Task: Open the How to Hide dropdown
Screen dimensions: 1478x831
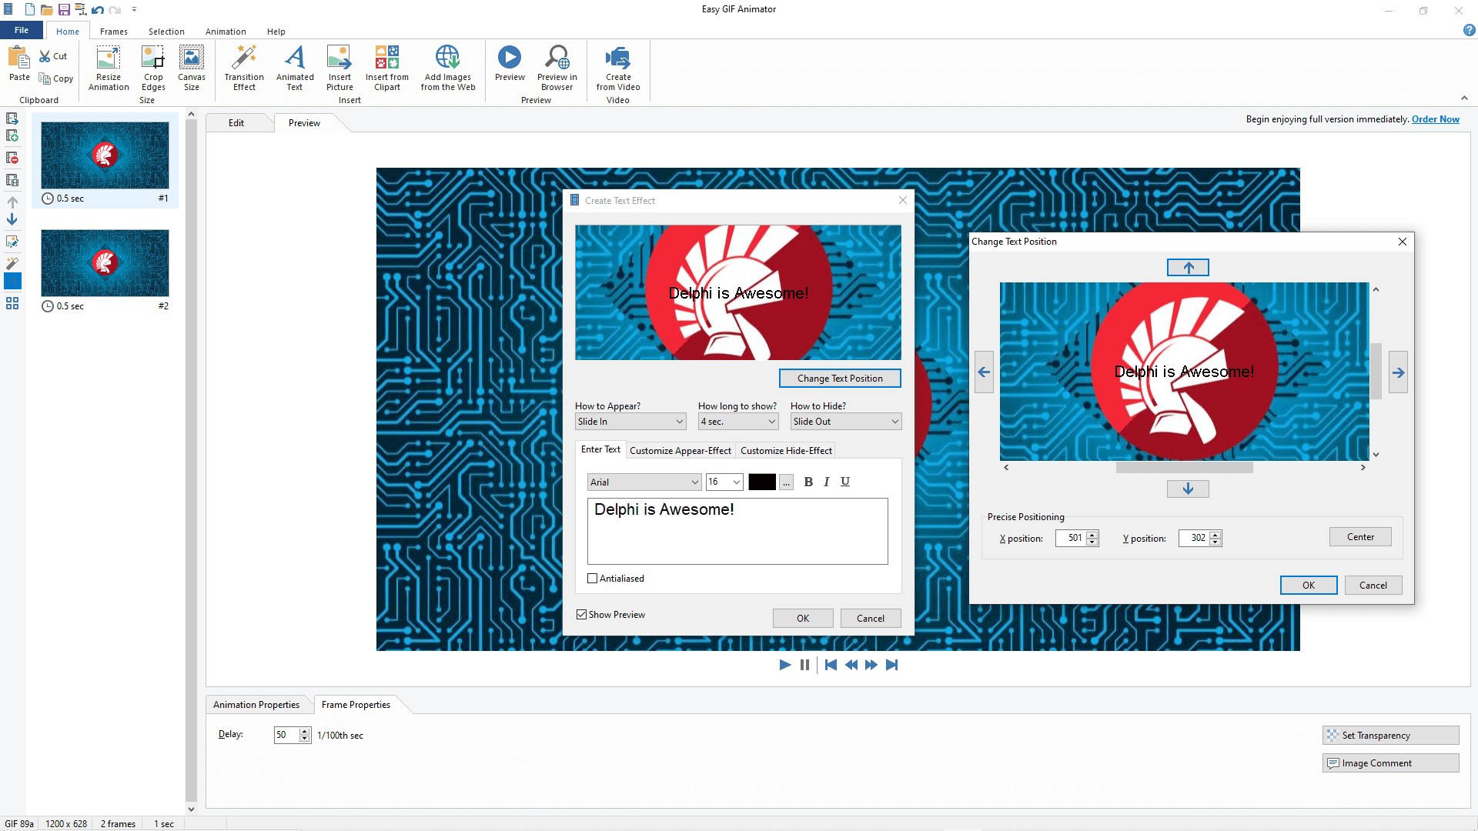Action: [846, 422]
